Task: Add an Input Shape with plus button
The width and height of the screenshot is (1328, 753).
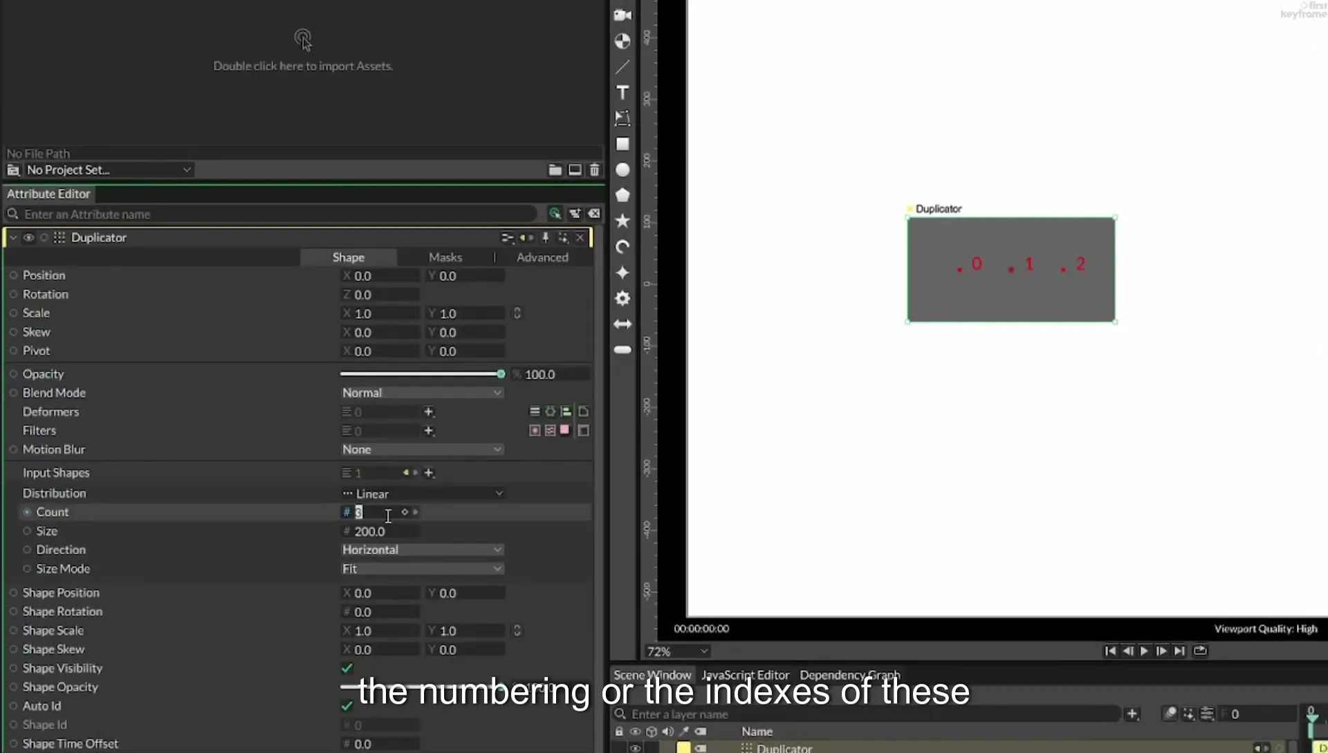Action: pyautogui.click(x=429, y=473)
